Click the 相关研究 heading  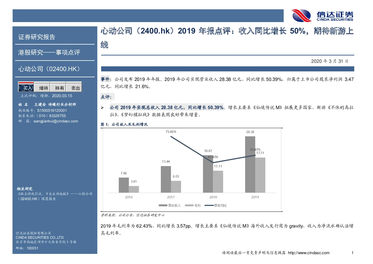[24, 189]
